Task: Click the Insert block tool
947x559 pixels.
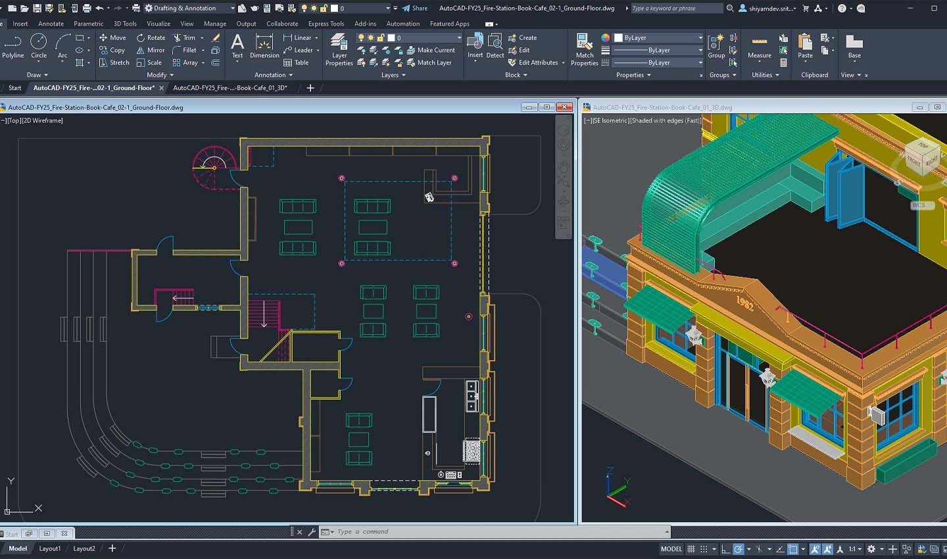Action: [475, 47]
